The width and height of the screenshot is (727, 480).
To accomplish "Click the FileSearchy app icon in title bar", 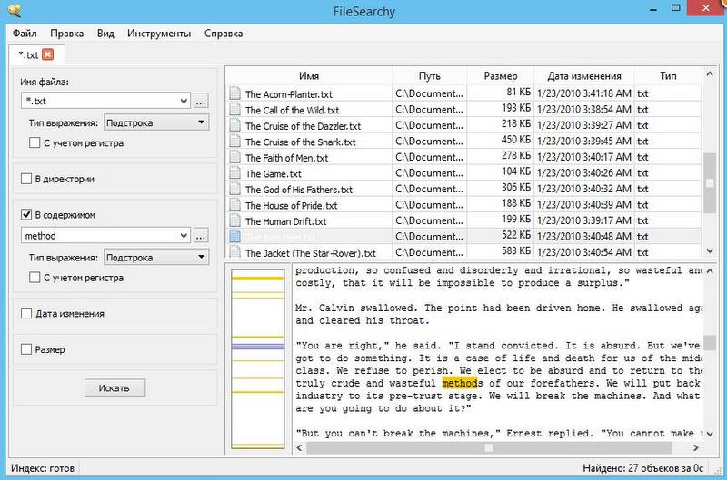I will pos(15,10).
